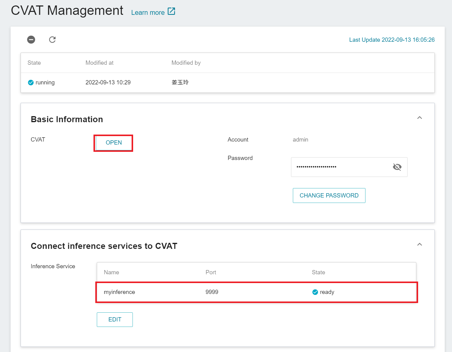Screen dimensions: 452x352
Task: Click the Modified by column header
Action: pyautogui.click(x=186, y=63)
